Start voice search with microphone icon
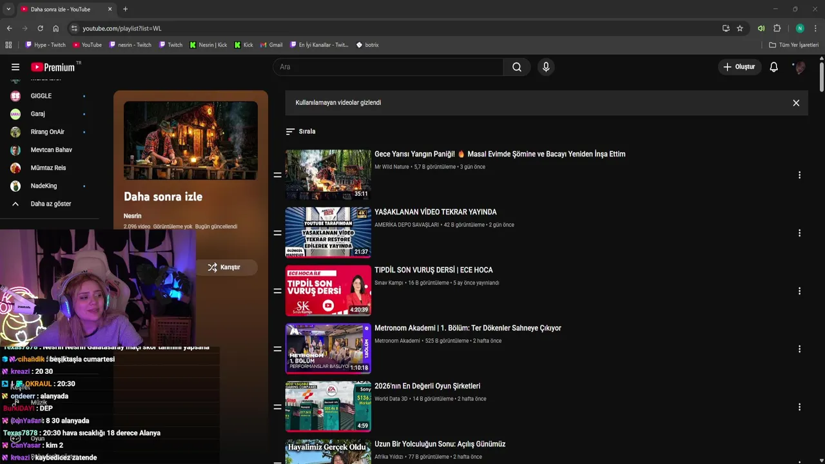This screenshot has height=464, width=825. (x=546, y=67)
